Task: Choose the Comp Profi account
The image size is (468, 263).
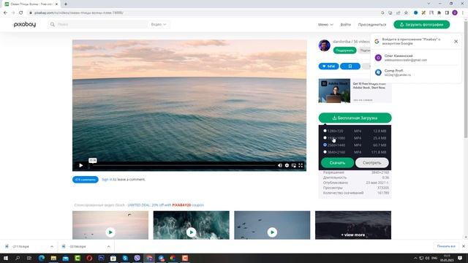Action: point(416,72)
